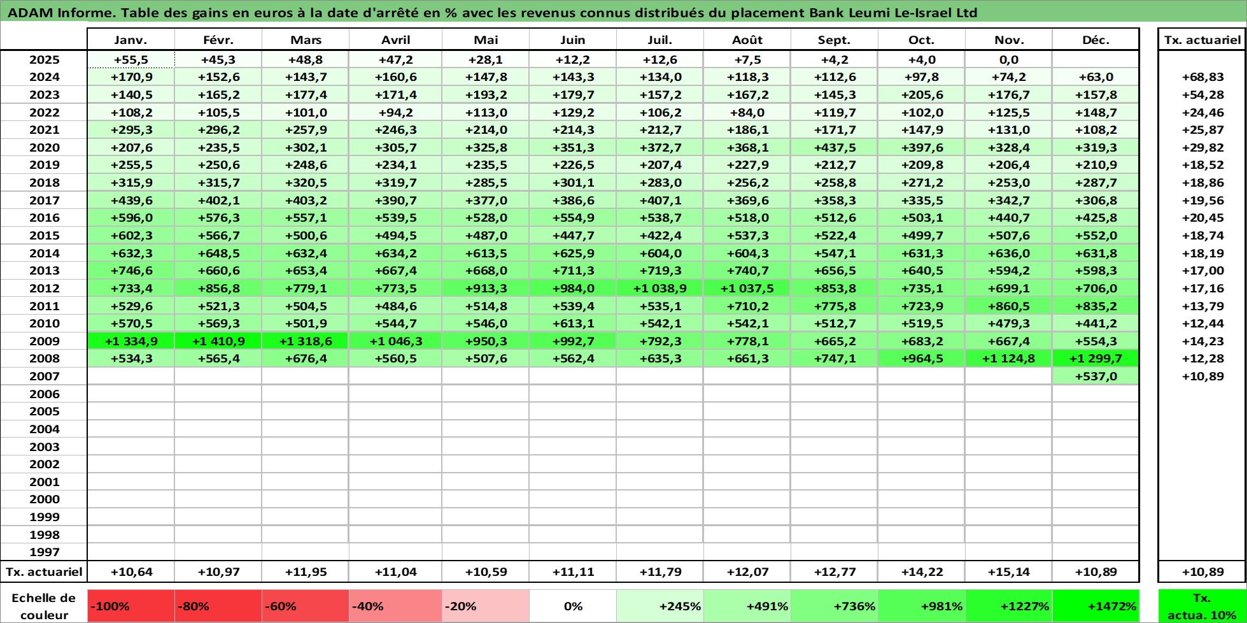
Task: Select the '+537,0' cell in the 2007 row
Action: click(x=1096, y=376)
